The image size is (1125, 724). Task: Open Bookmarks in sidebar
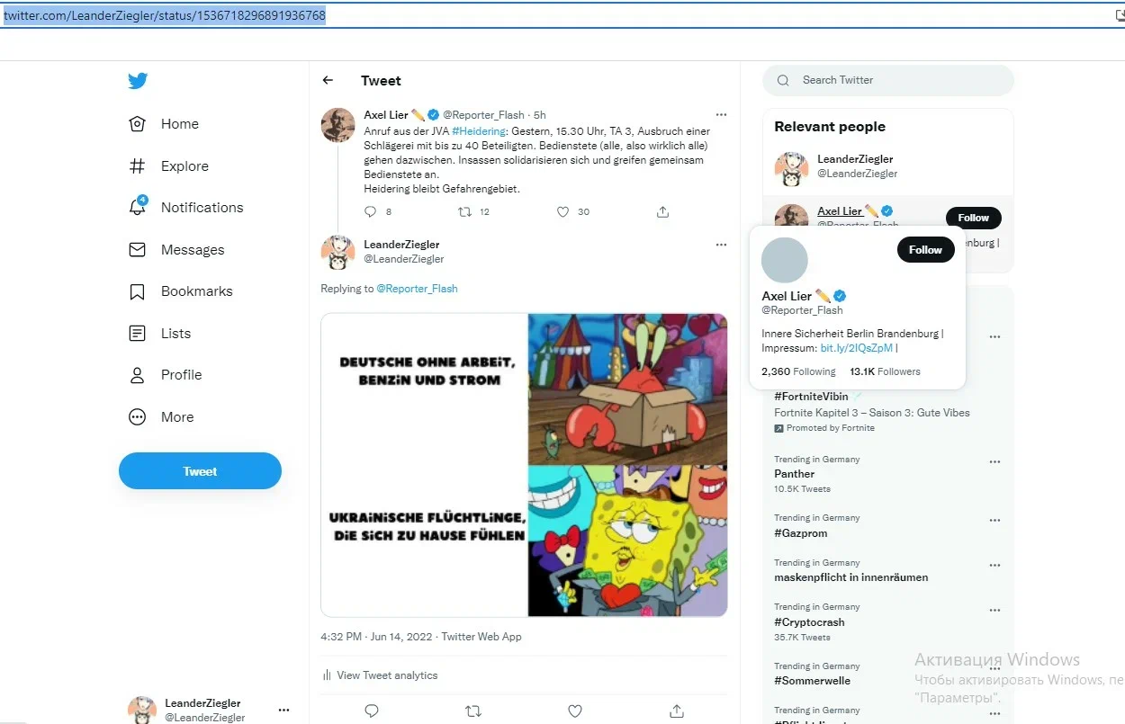click(x=181, y=291)
